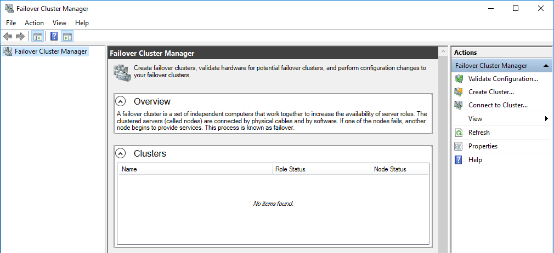
Task: Click the Properties icon in Actions pane
Action: (x=459, y=146)
